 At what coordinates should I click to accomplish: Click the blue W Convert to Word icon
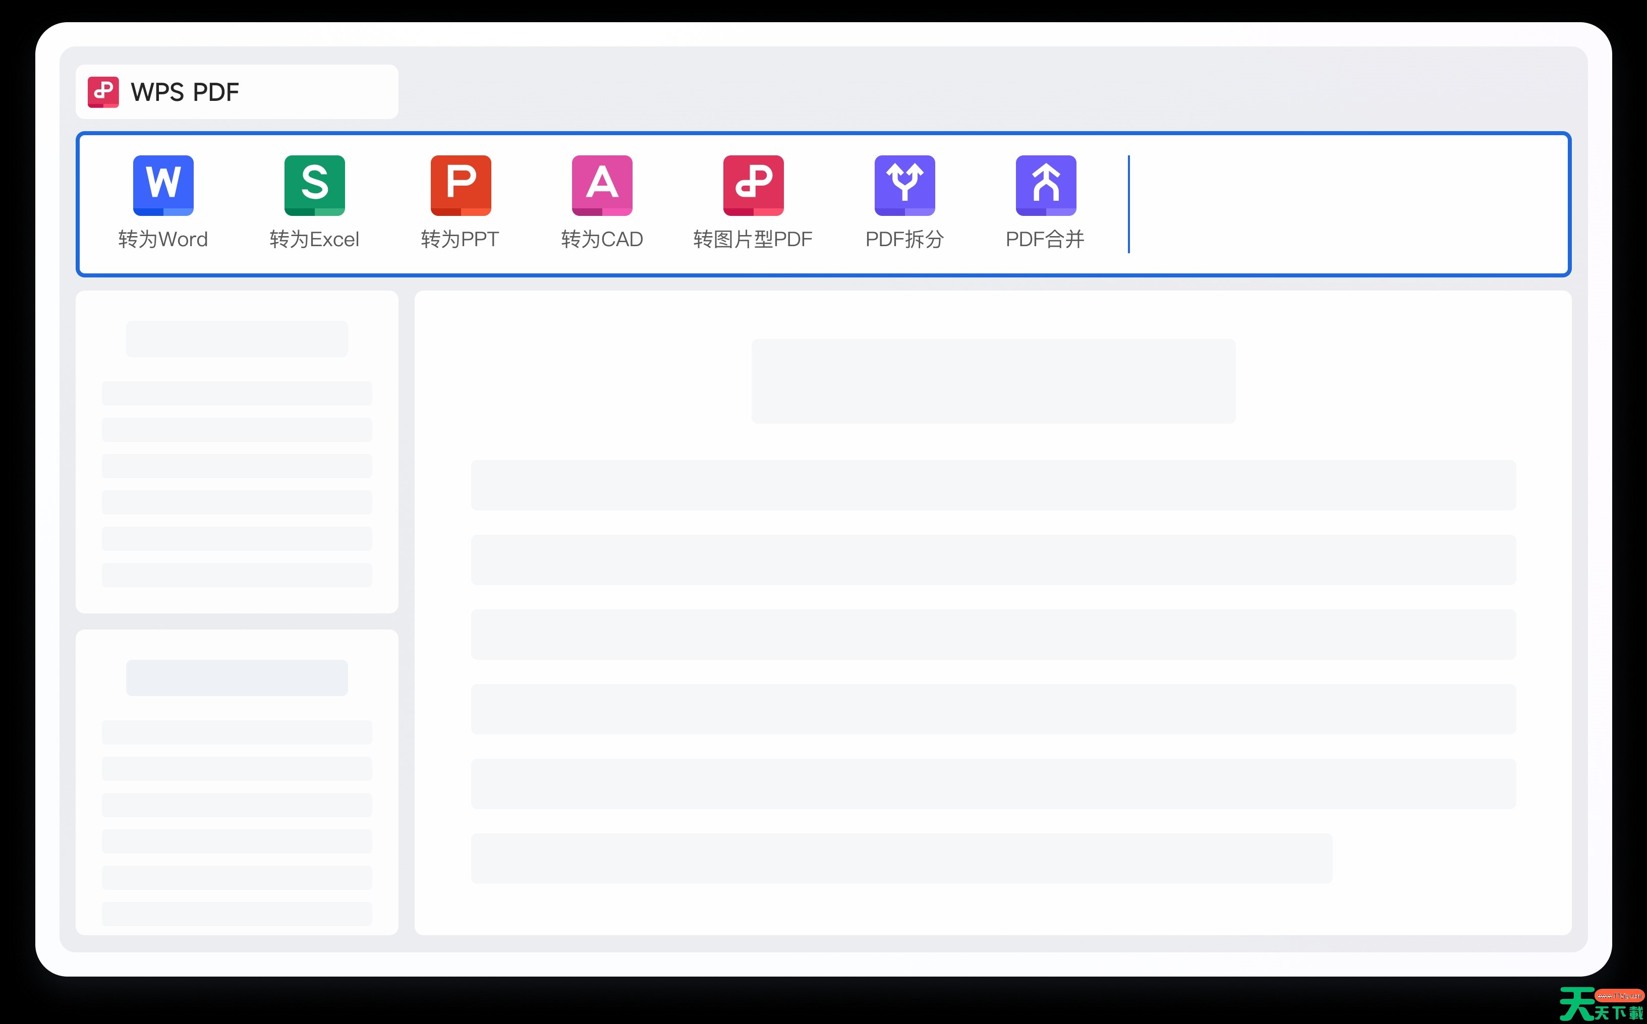pos(163,185)
